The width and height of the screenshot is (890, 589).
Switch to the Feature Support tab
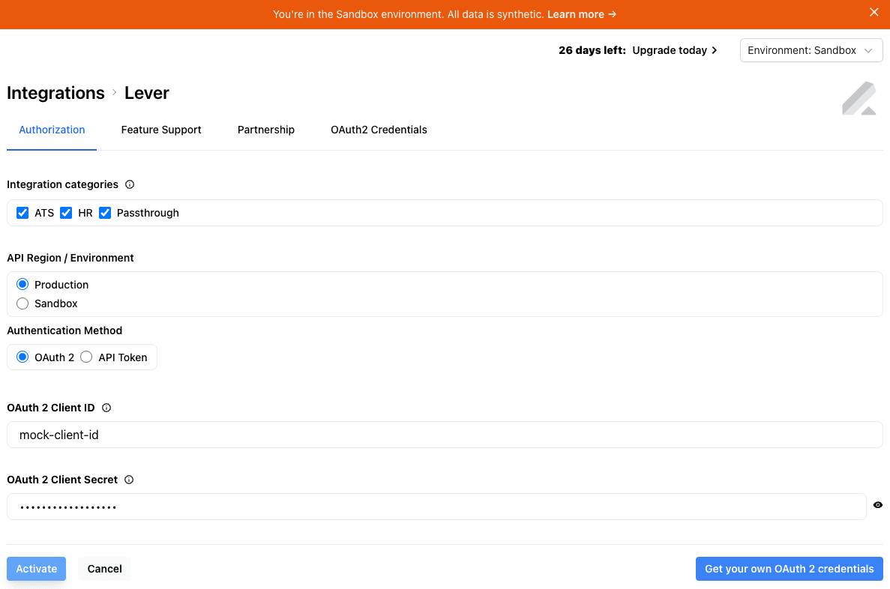pos(161,130)
